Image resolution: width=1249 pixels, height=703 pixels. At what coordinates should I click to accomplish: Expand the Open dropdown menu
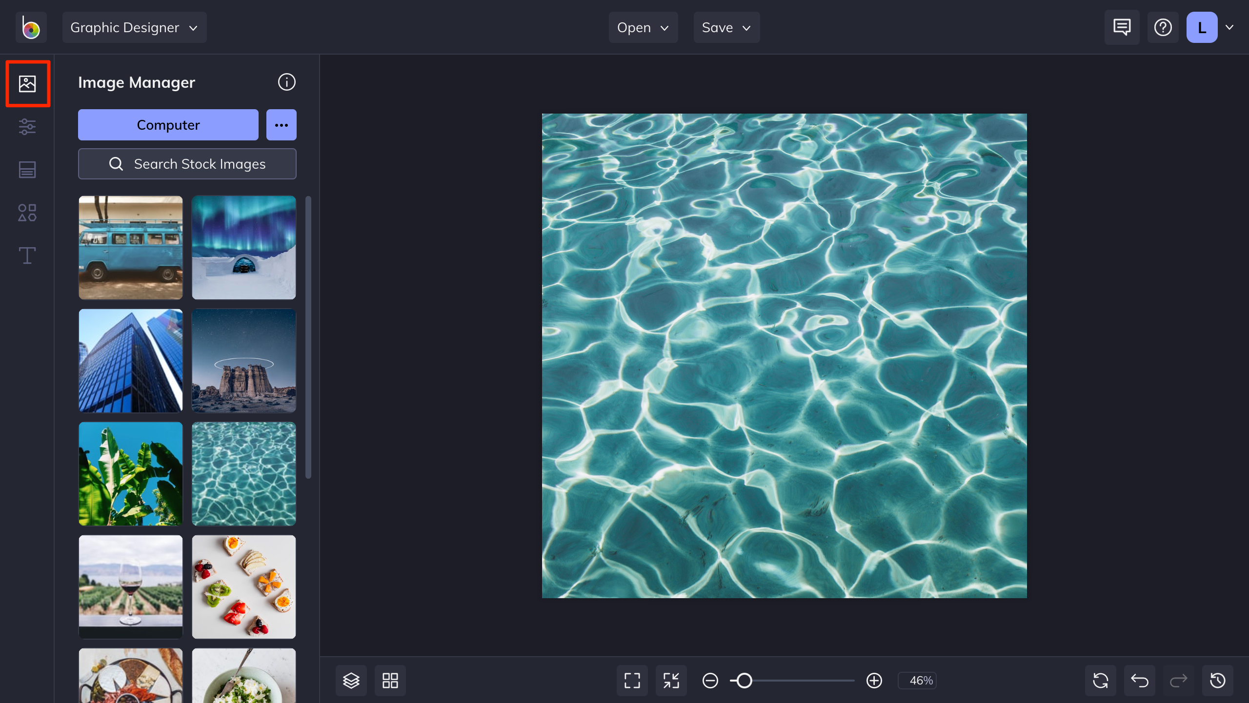(643, 27)
